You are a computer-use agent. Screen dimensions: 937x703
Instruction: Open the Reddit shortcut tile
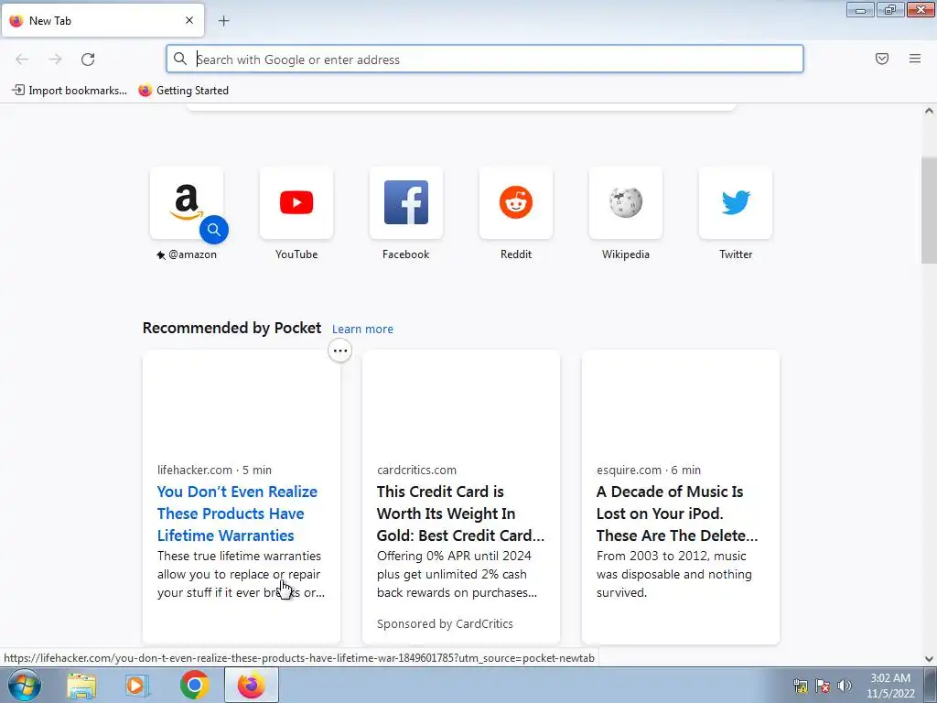coord(516,203)
